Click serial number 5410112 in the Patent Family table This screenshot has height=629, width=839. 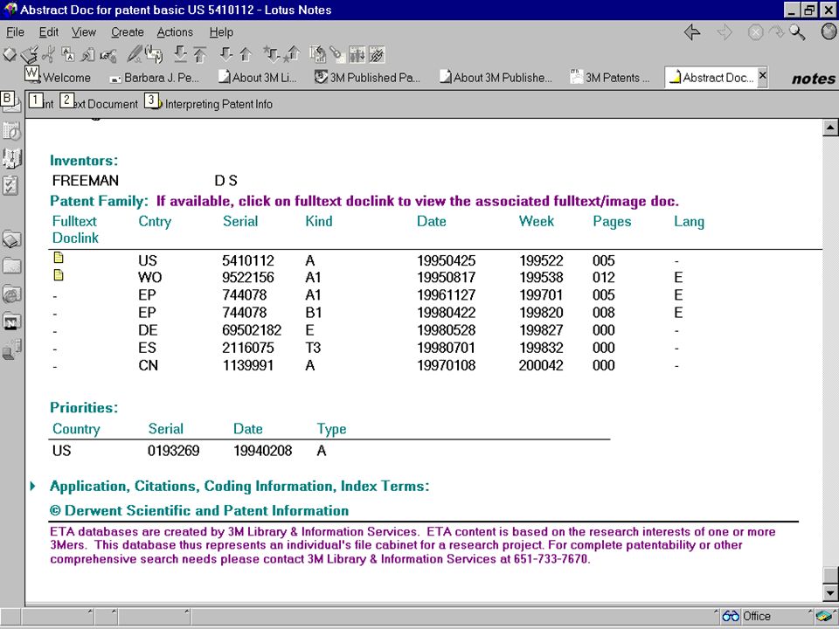pos(247,260)
